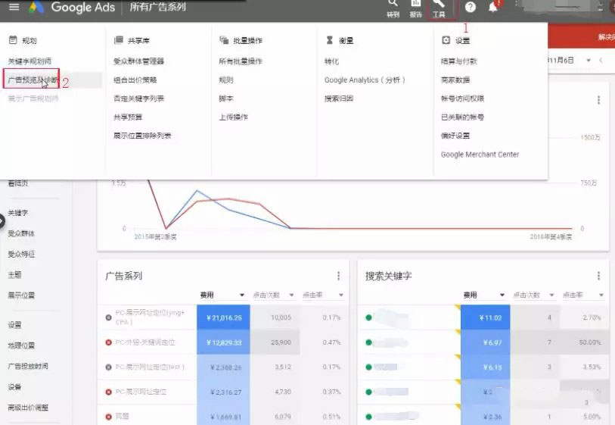615x425 pixels.
Task: Click the 25,900 clicks cell
Action: 275,342
